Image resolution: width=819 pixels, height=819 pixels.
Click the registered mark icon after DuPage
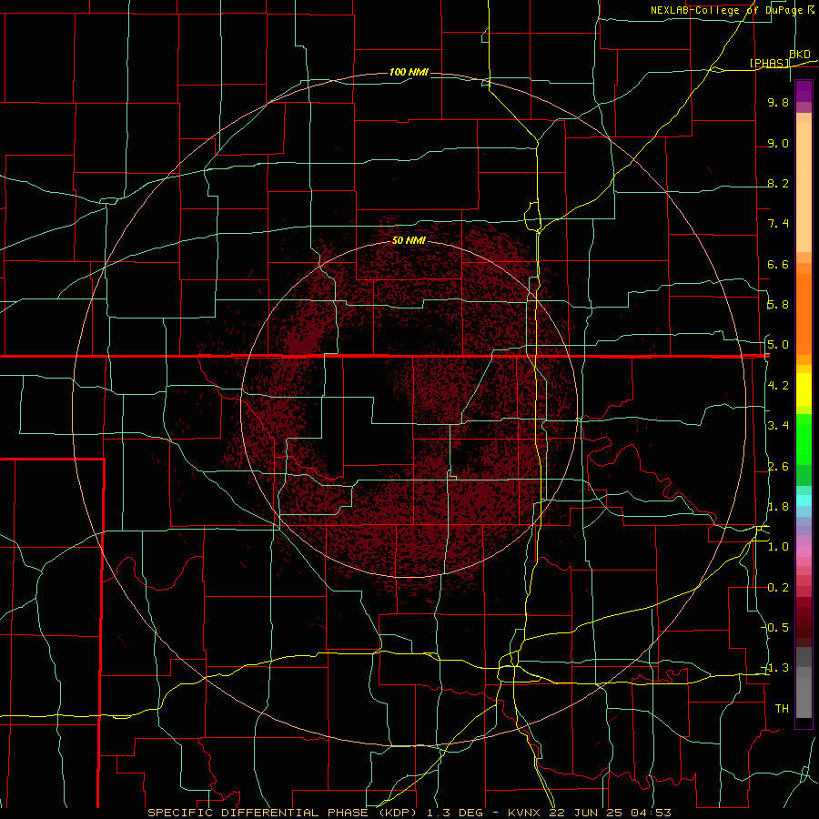pyautogui.click(x=810, y=9)
